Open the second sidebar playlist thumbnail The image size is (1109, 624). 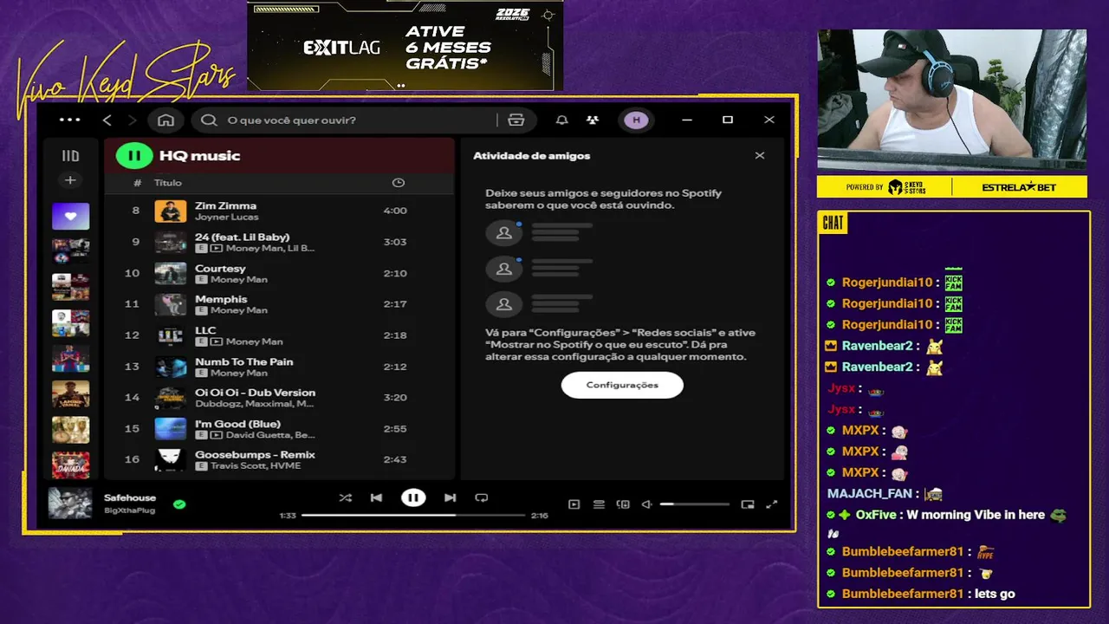coord(70,251)
